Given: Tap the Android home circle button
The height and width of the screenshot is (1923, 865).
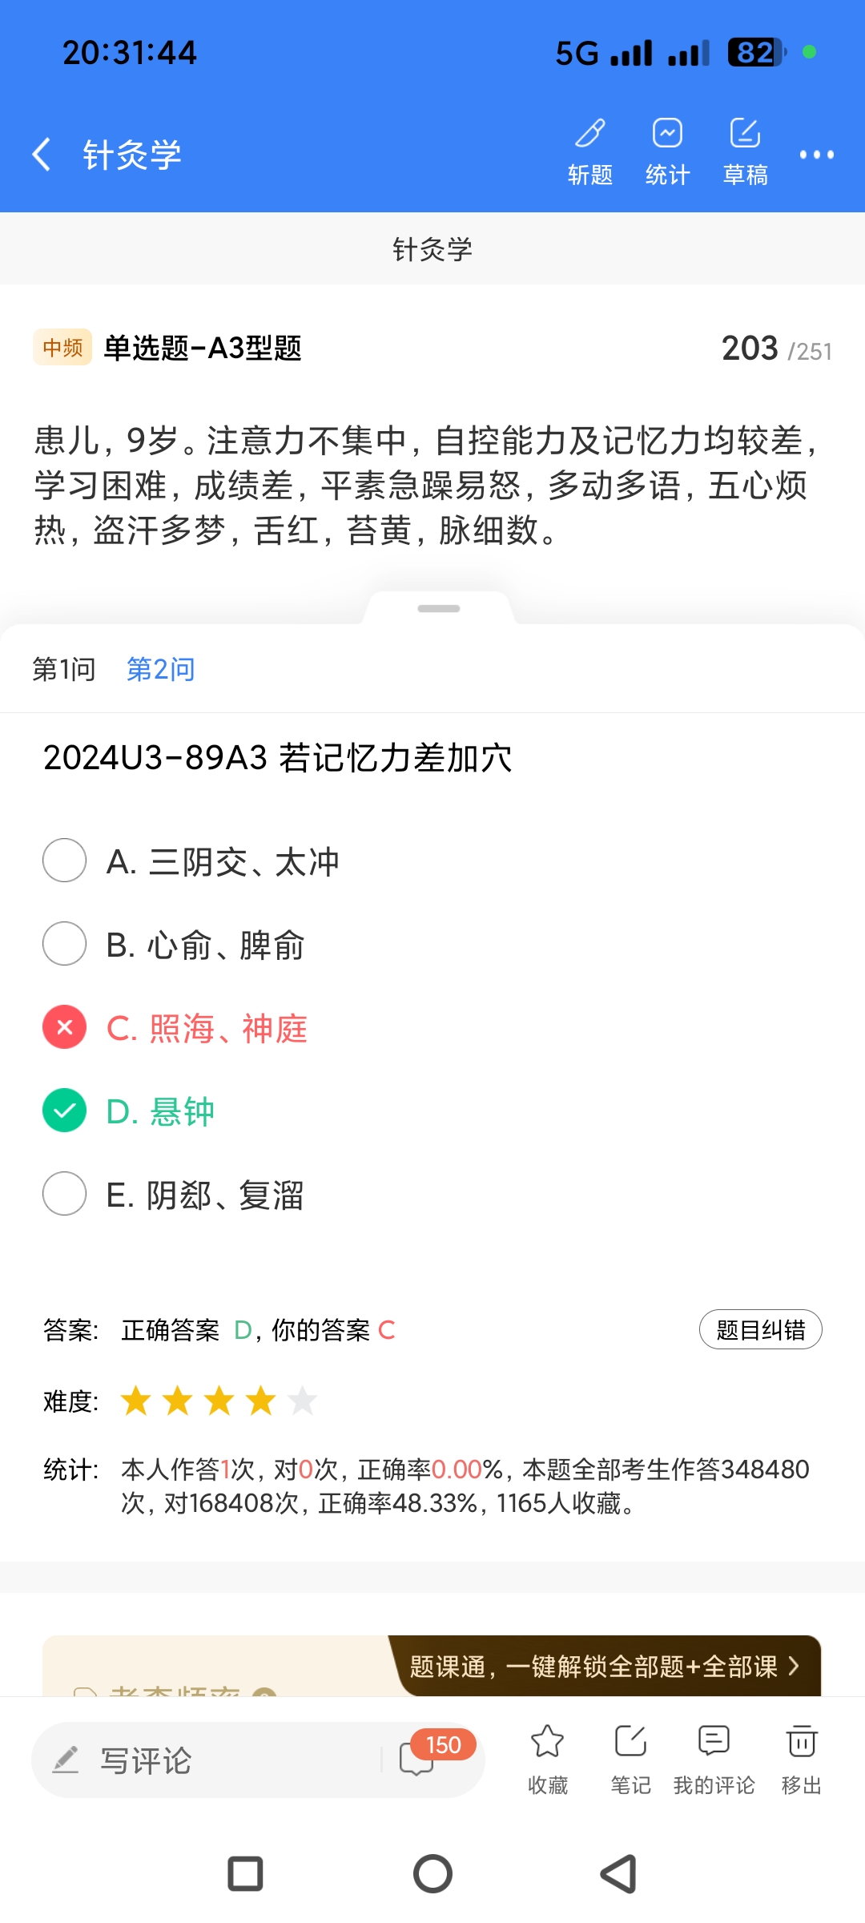Looking at the screenshot, I should 432,1874.
